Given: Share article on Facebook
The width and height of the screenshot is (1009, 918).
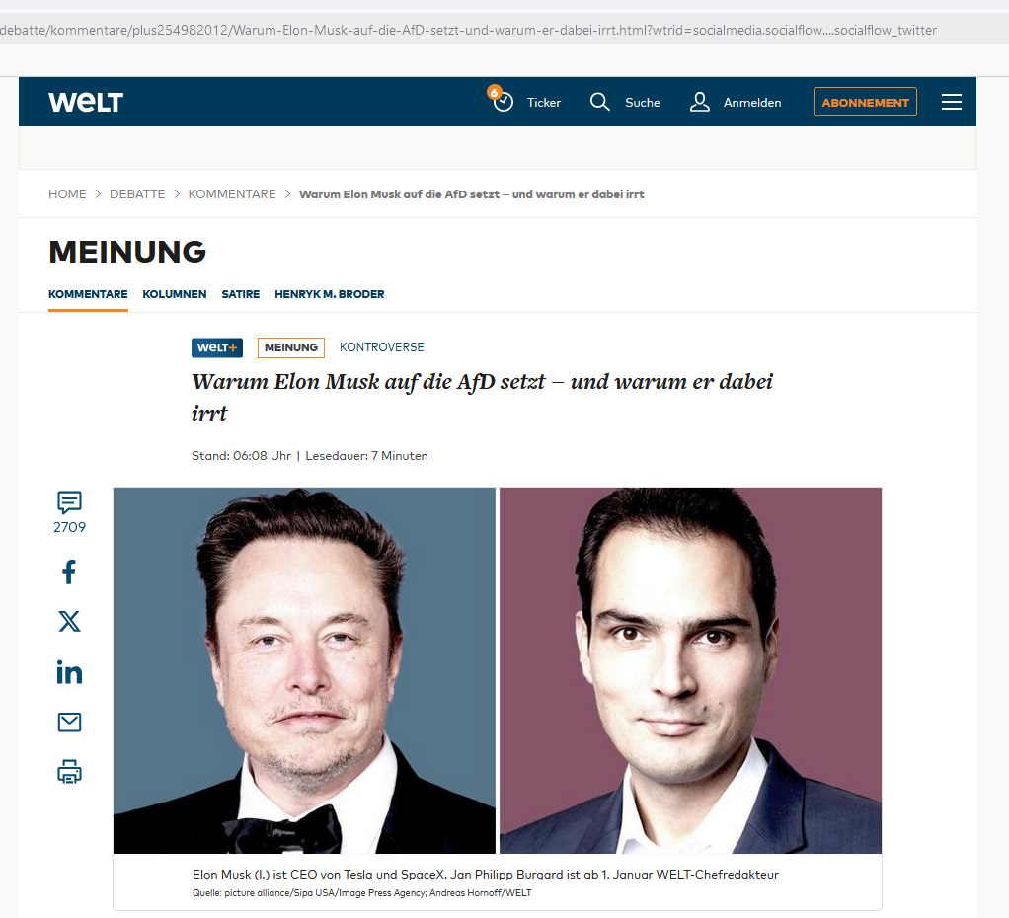Looking at the screenshot, I should (69, 572).
